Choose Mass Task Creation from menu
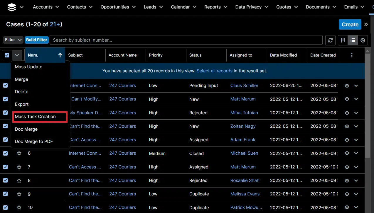This screenshot has height=213, width=374. tap(35, 117)
